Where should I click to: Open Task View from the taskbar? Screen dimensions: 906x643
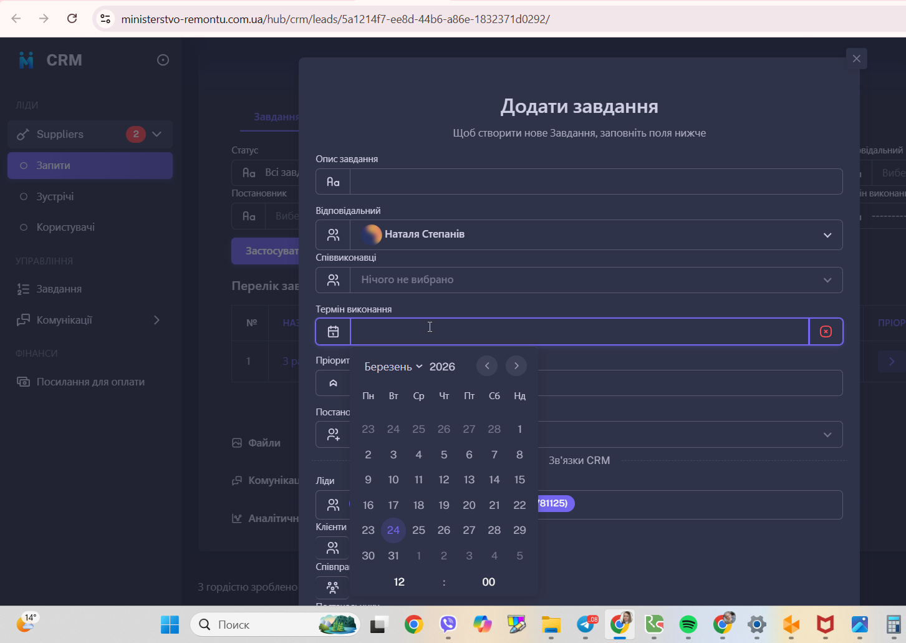tap(379, 624)
